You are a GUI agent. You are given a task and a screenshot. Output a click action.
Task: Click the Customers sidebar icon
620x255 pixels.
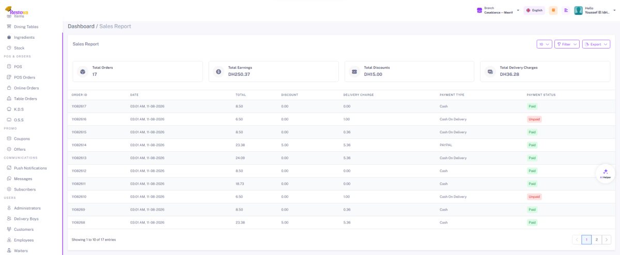coord(9,229)
